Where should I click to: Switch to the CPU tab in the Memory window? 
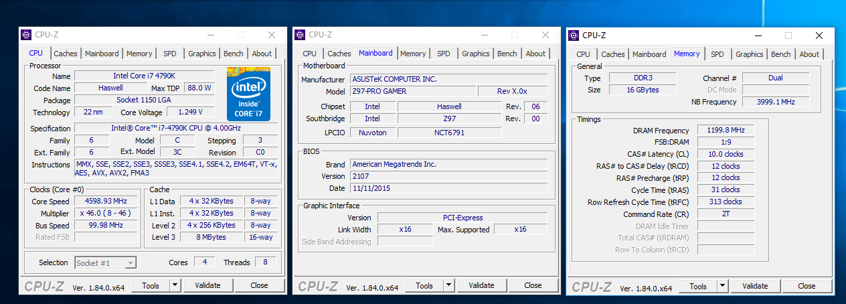pyautogui.click(x=583, y=54)
